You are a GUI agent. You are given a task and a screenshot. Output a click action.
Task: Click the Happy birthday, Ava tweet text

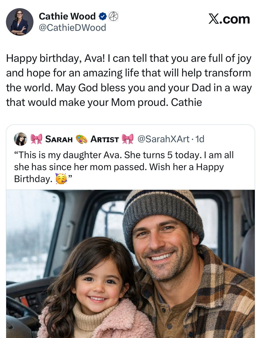point(128,81)
